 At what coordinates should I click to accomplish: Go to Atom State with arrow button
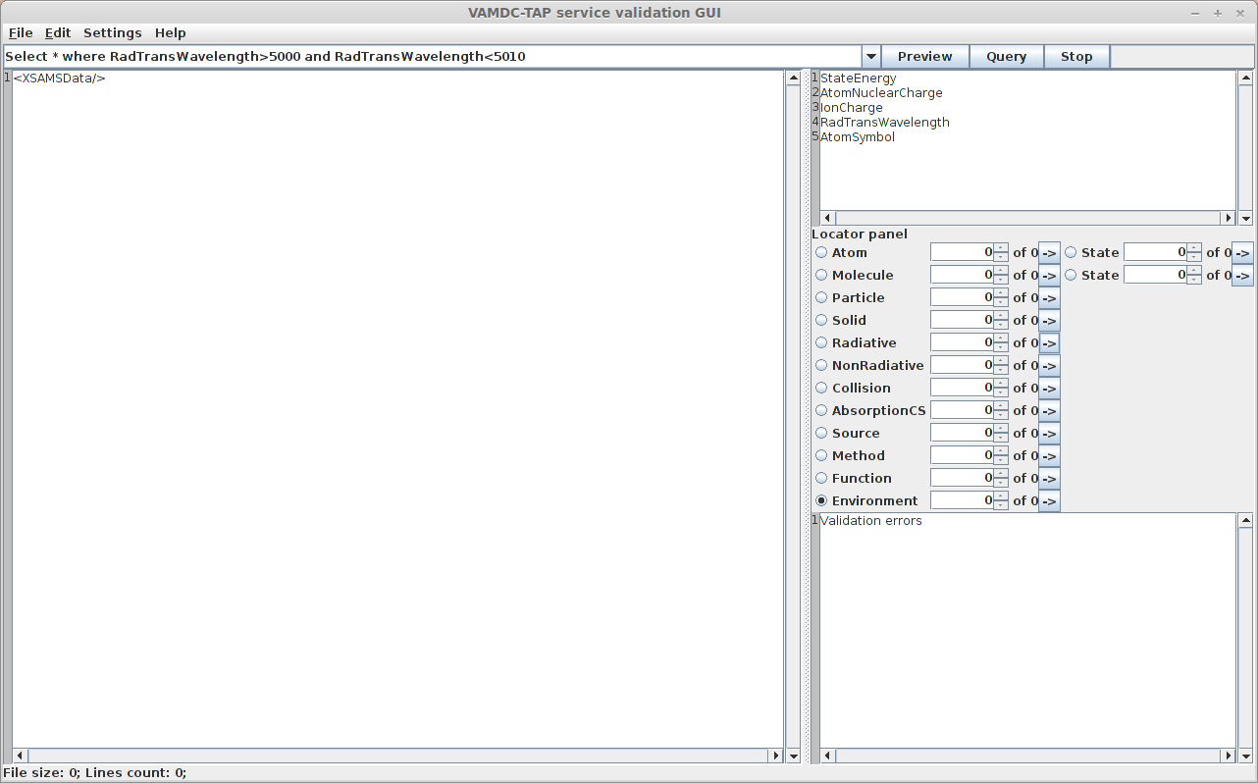click(x=1242, y=252)
